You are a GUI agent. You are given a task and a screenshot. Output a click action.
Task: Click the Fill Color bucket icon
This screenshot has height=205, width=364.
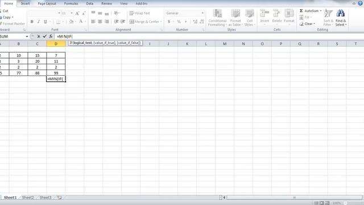coord(71,22)
